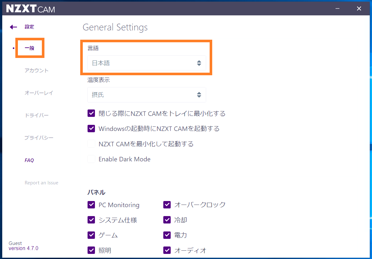Click the パネル section heading
372x259 pixels.
pos(96,192)
